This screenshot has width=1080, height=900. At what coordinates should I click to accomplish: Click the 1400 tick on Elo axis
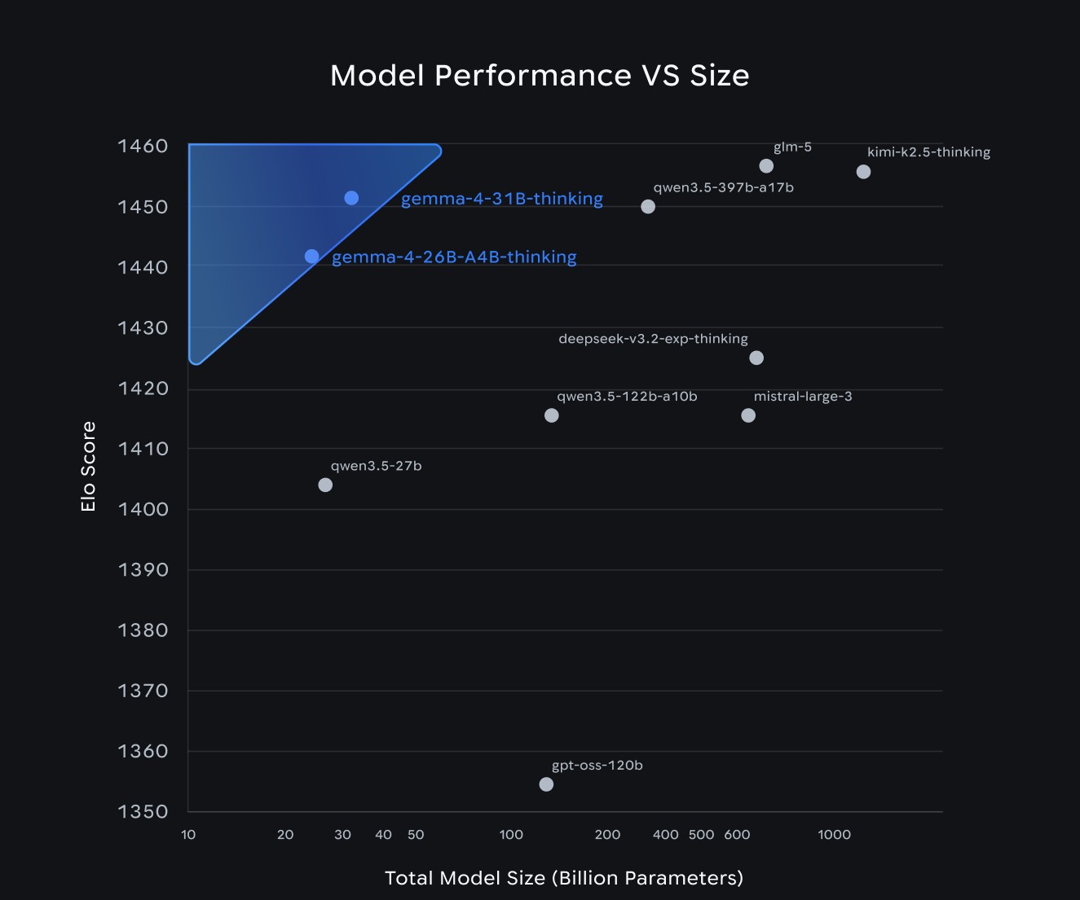[143, 509]
